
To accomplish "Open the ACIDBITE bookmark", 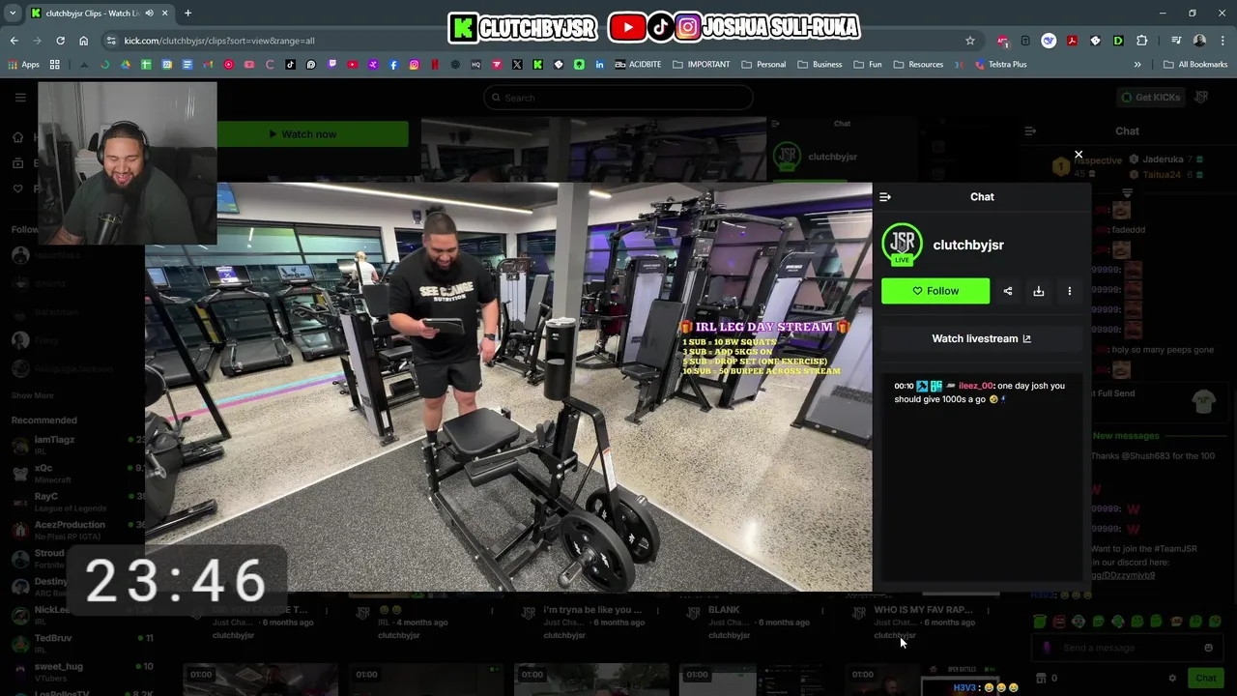I will pyautogui.click(x=638, y=65).
